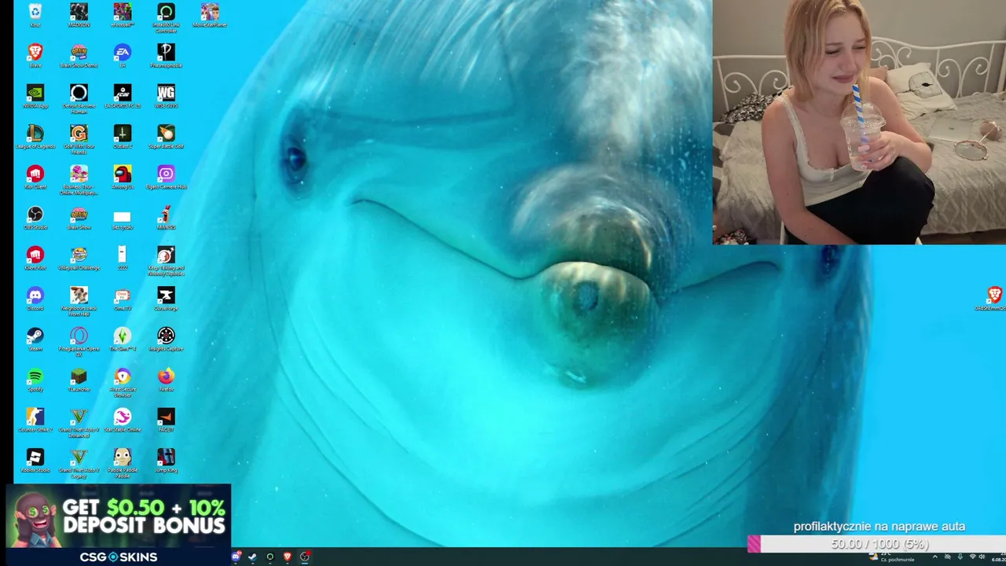
Task: Open the taskbar weather widget
Action: [892, 557]
